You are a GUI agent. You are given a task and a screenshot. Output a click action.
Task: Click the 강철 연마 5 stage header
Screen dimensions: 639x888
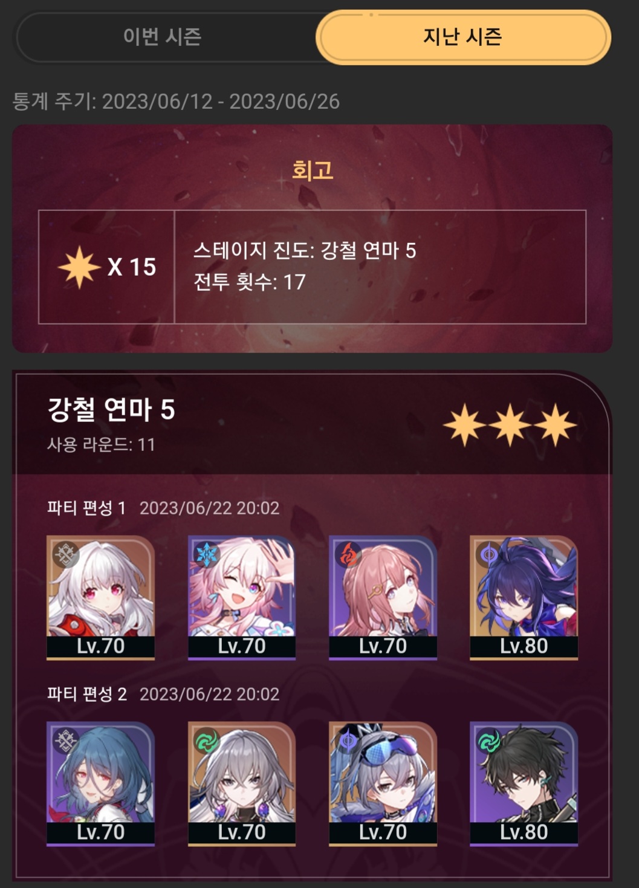point(111,409)
